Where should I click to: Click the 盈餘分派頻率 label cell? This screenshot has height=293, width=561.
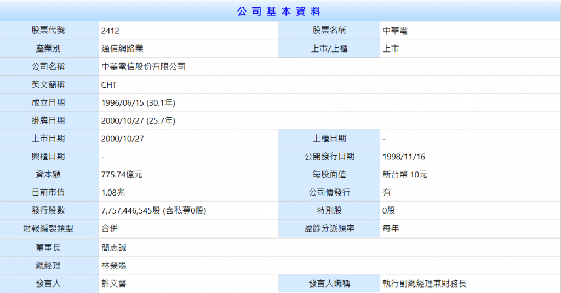[x=329, y=228]
